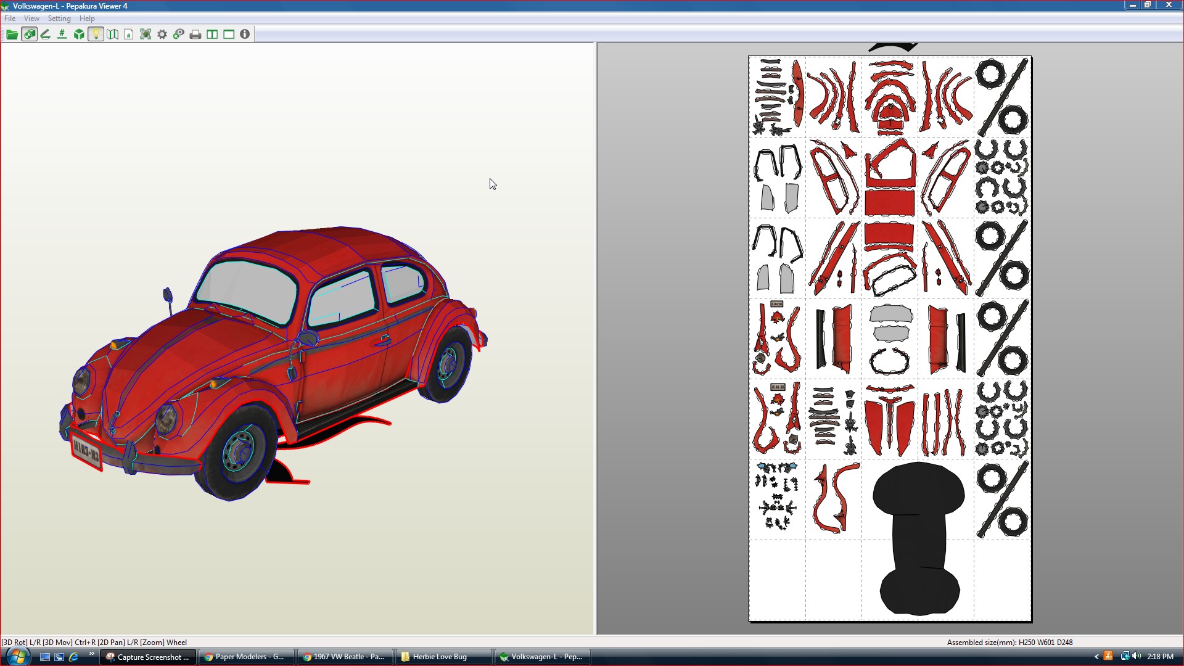Switch to split two-pane layout icon

[212, 35]
